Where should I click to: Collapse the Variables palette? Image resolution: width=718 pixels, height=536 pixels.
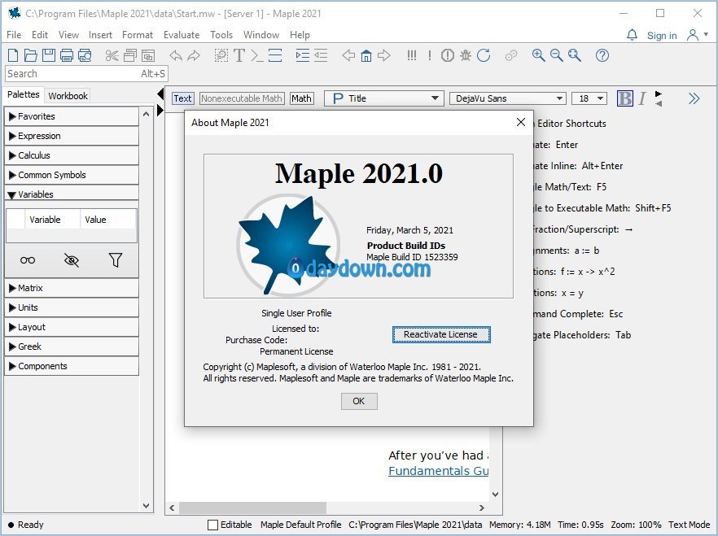coord(72,194)
